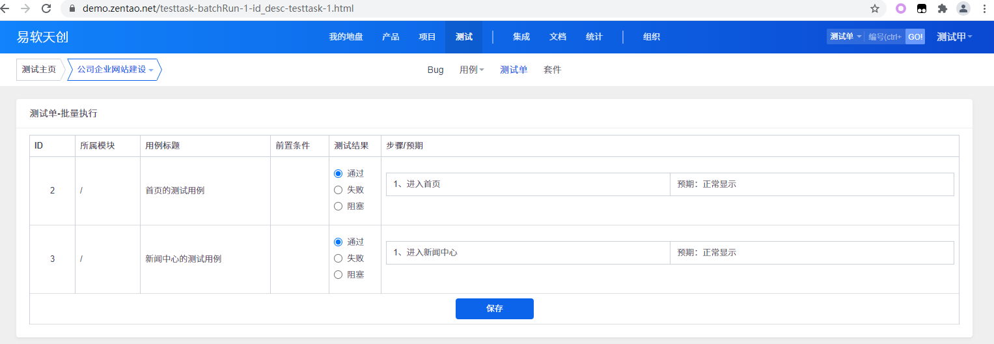Screen dimensions: 994x344
Task: Switch to the Bug sub-tab
Action: 435,70
